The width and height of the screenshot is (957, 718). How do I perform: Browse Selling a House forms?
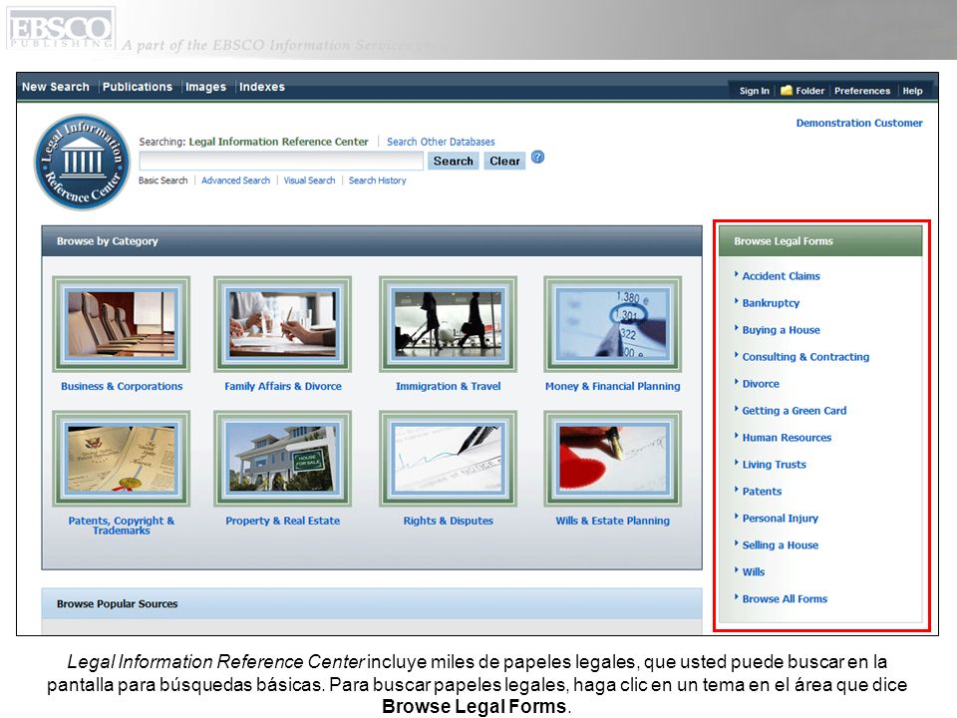[780, 544]
